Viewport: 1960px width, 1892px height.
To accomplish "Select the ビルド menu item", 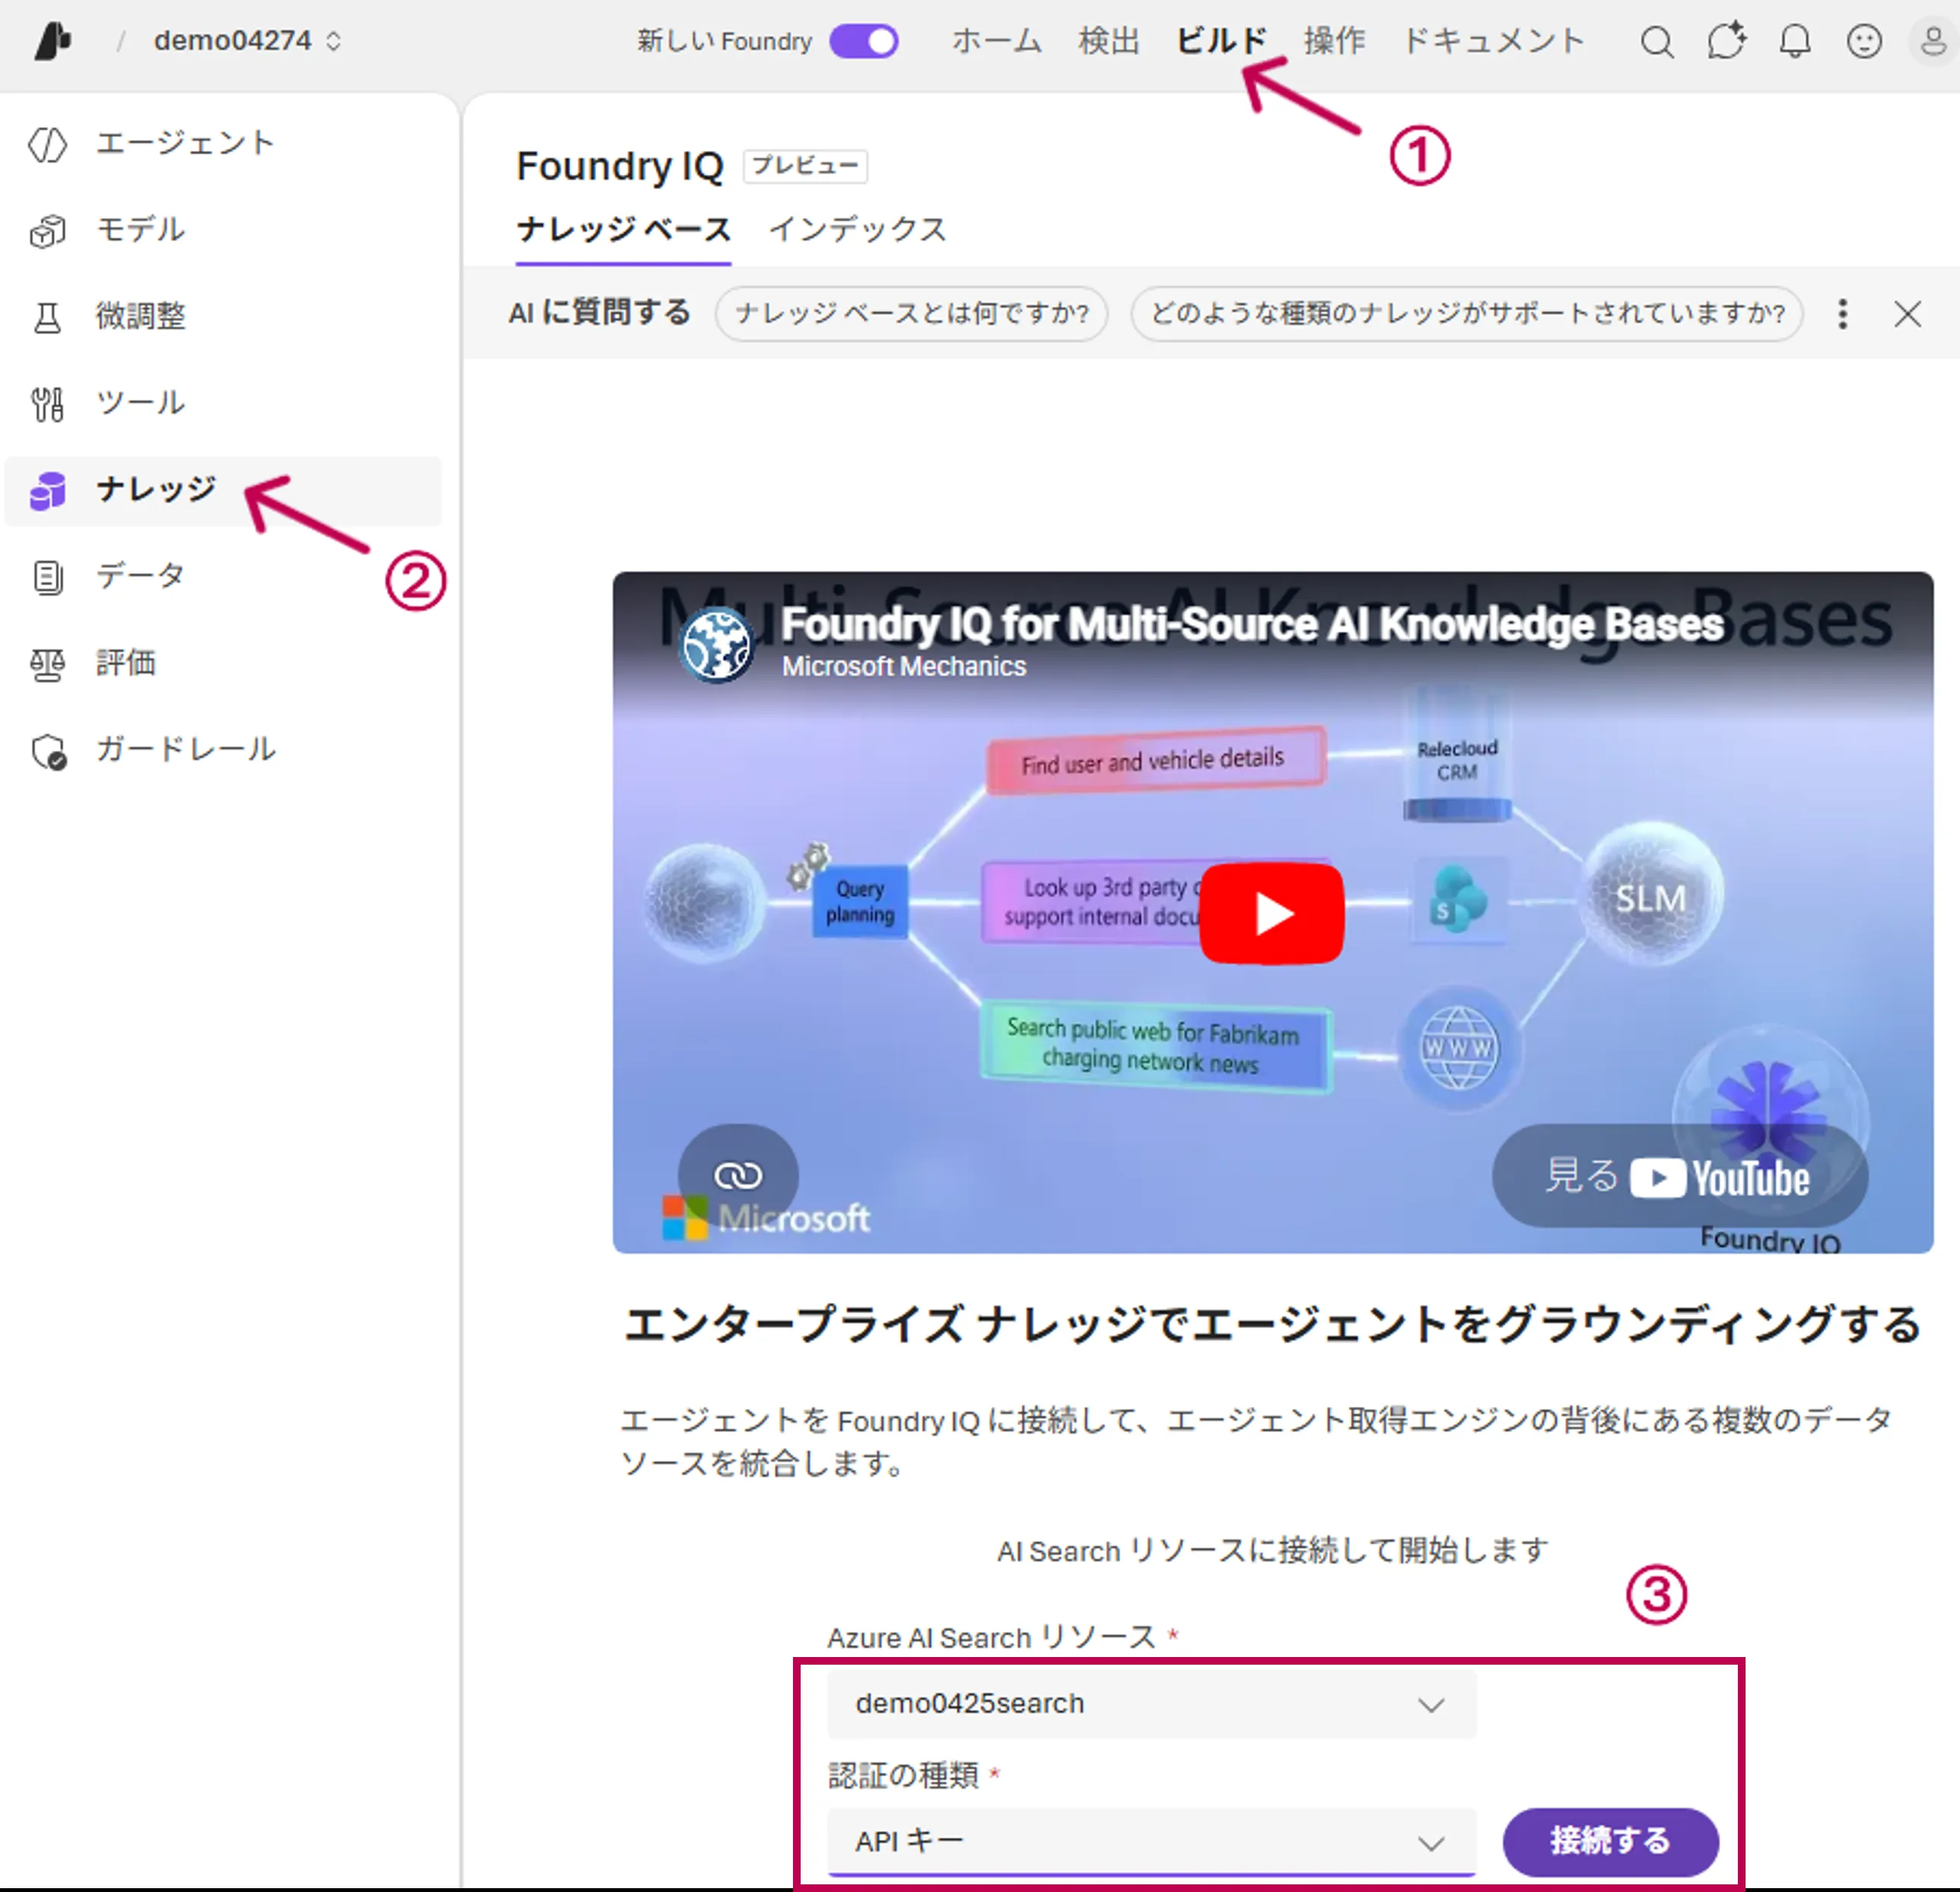I will (1221, 41).
